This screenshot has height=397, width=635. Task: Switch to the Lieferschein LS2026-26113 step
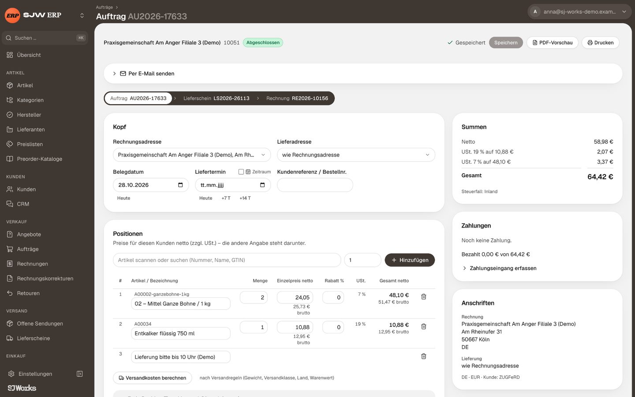click(217, 98)
